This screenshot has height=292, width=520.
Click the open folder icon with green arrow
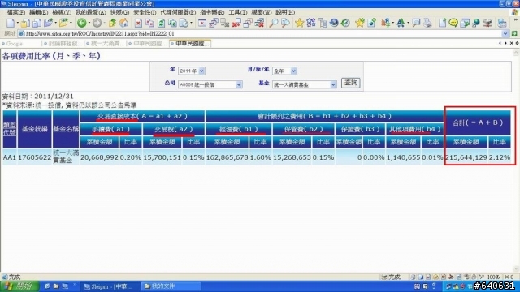[x=63, y=23]
